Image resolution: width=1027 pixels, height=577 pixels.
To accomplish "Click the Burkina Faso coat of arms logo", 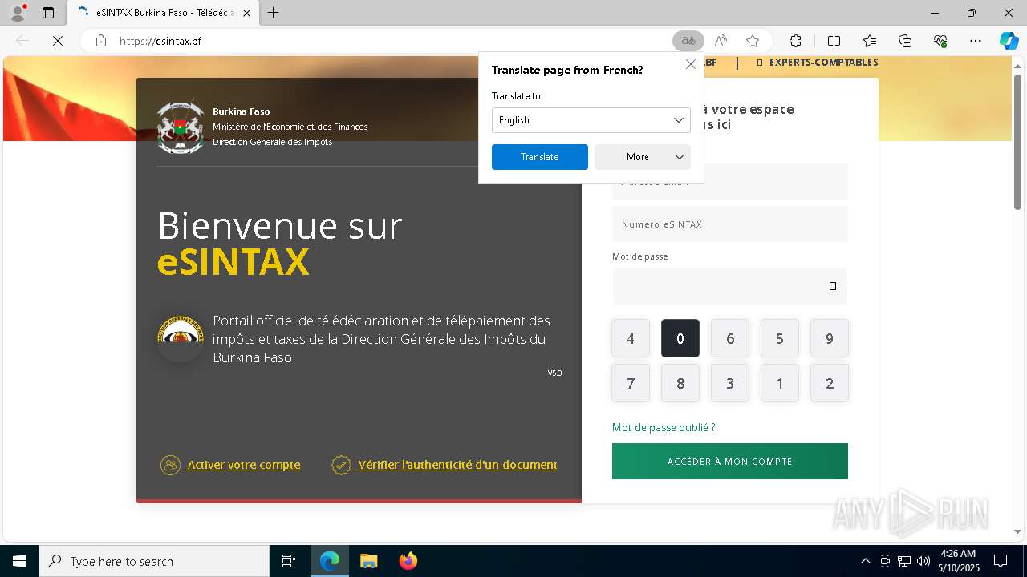I will (x=181, y=127).
